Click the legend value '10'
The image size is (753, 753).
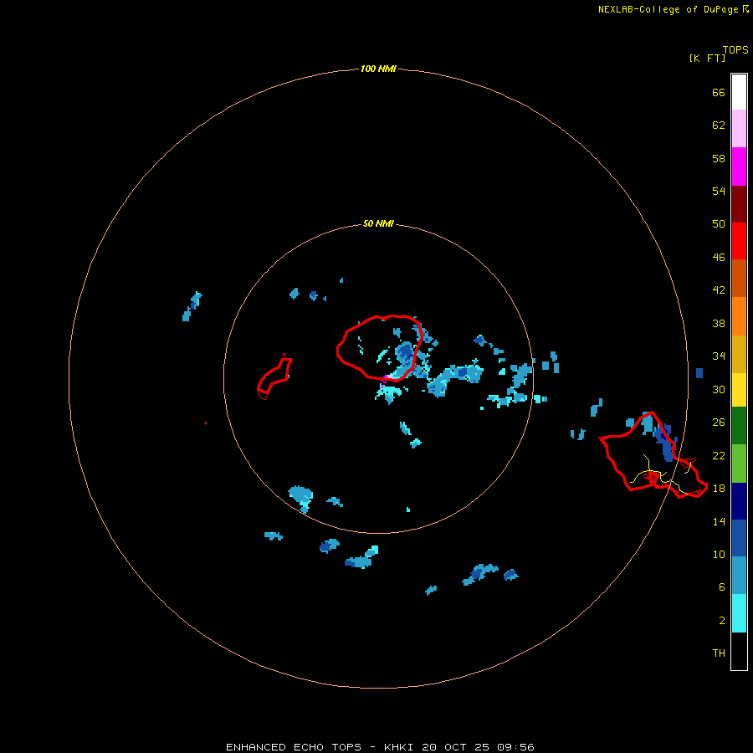pyautogui.click(x=719, y=555)
